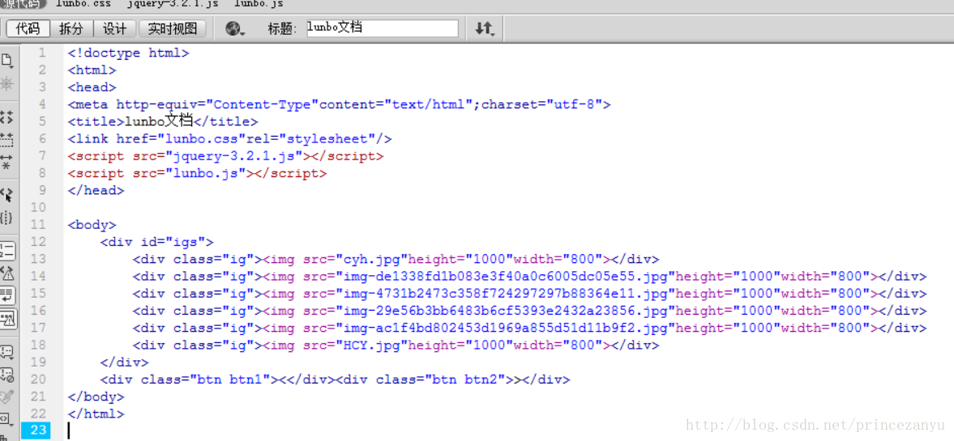Screen dimensions: 954x441
Task: Click the script src="lunbo.js" line
Action: pos(197,173)
